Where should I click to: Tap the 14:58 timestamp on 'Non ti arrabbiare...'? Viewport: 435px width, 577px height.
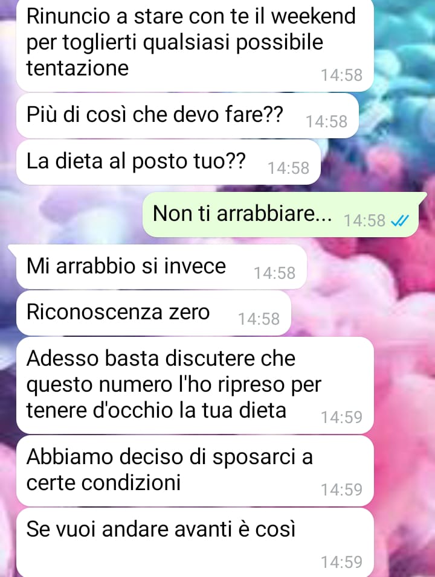tap(364, 221)
